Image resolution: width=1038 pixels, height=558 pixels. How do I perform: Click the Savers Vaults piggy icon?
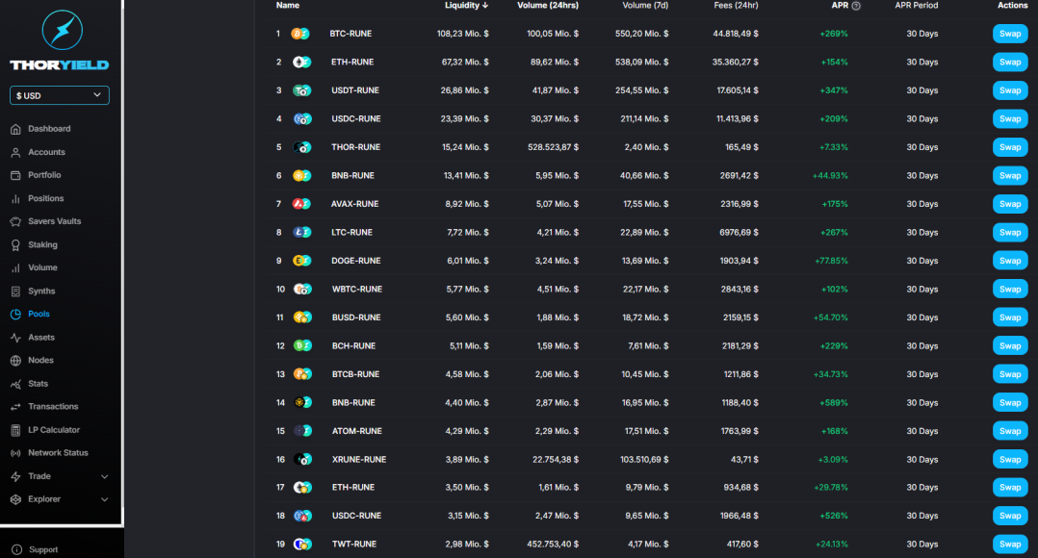15,221
